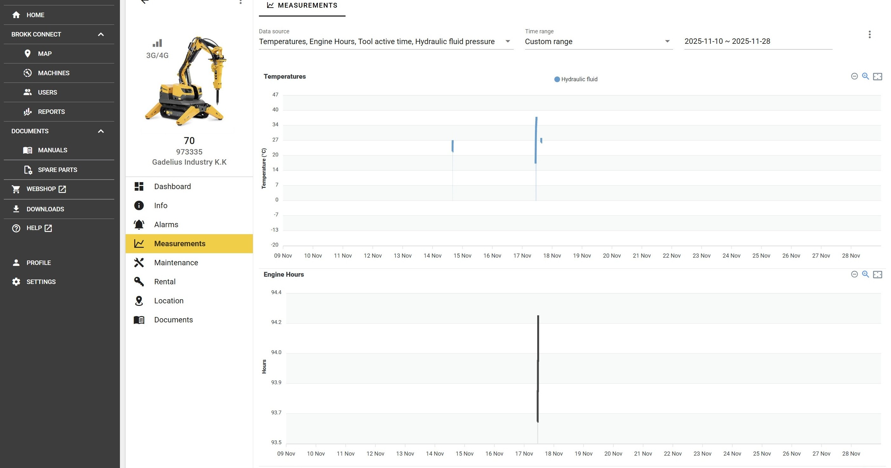
Task: Open the Alarms bell icon page
Action: (166, 225)
